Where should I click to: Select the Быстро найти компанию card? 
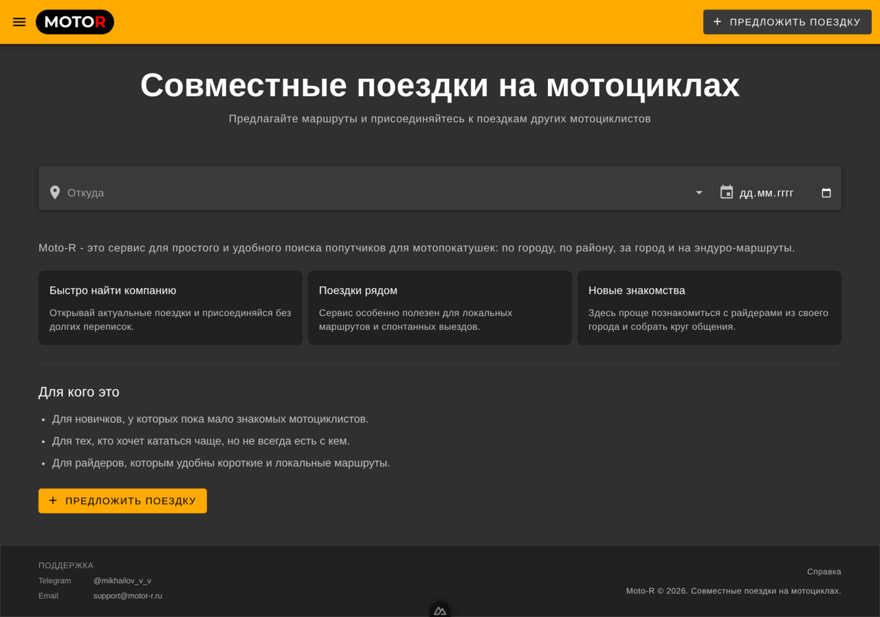coord(170,308)
